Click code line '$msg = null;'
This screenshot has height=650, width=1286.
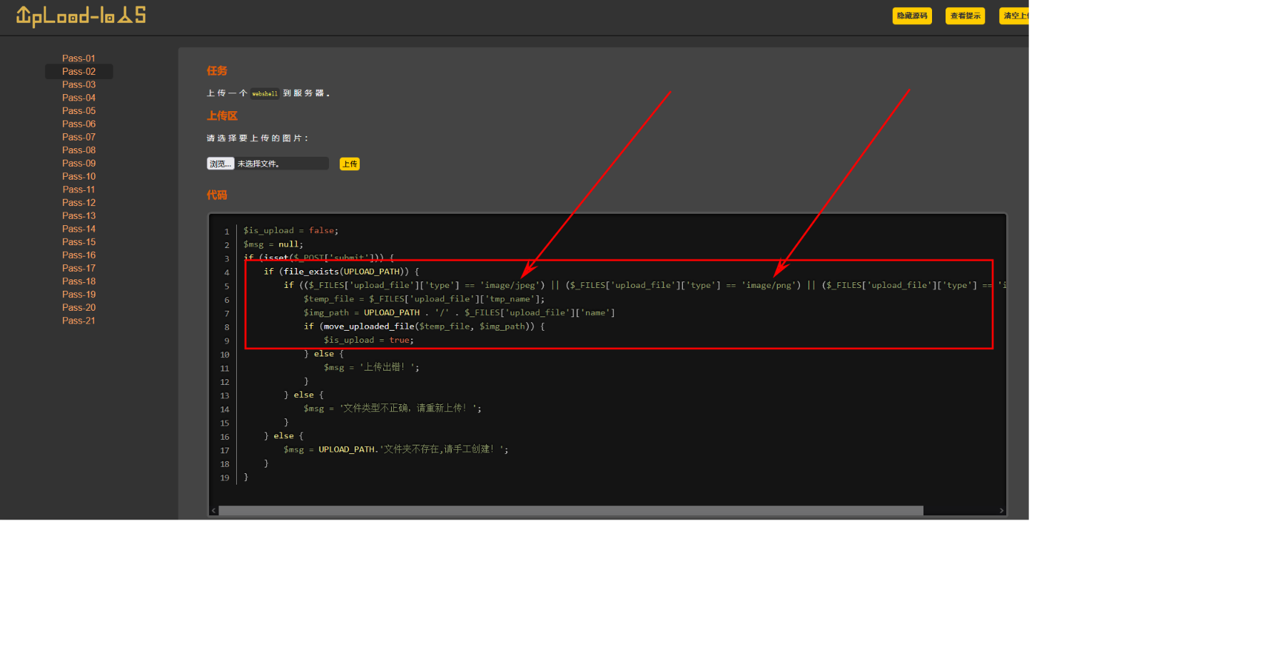point(273,244)
